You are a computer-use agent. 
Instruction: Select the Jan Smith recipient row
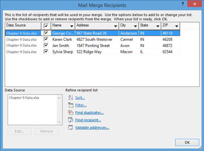pos(93,45)
